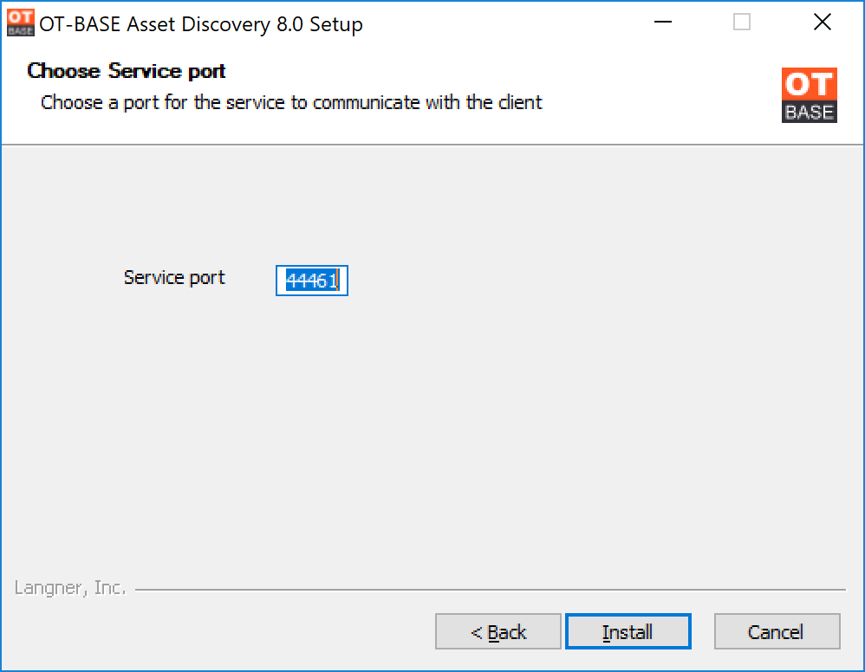The width and height of the screenshot is (865, 672).
Task: Click the greyed-out maximize window button
Action: 741,22
